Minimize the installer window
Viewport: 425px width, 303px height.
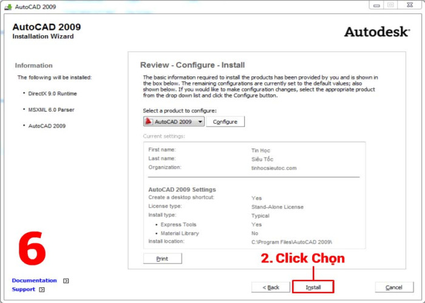point(376,5)
